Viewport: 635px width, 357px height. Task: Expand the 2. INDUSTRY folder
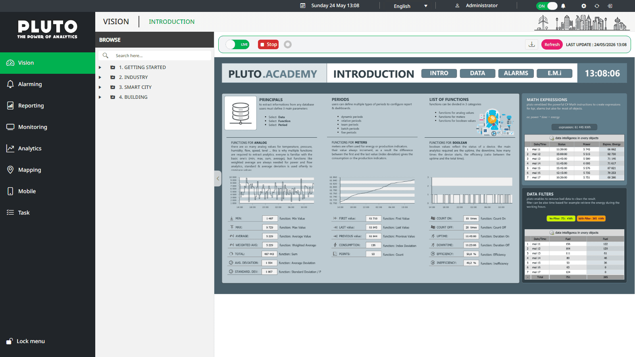[x=100, y=77]
